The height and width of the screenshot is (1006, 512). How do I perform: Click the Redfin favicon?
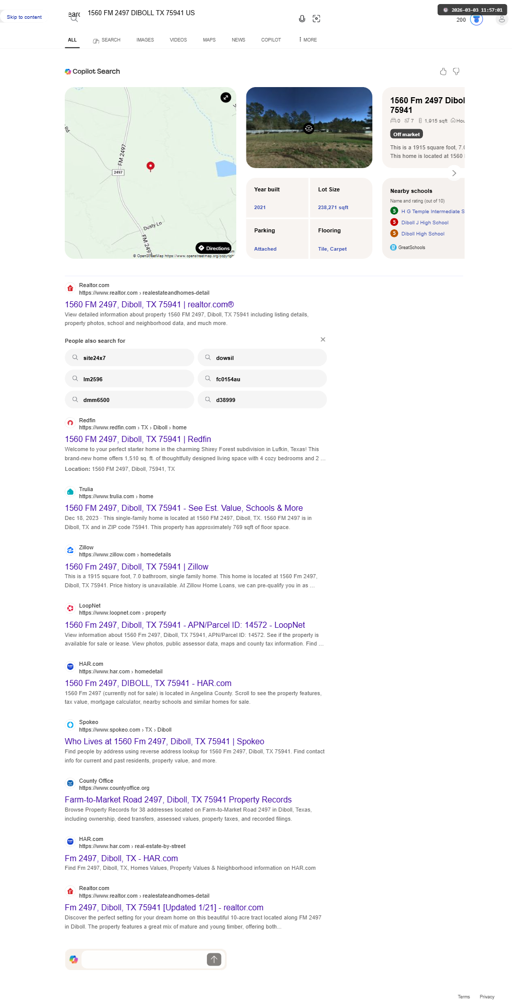click(x=70, y=423)
